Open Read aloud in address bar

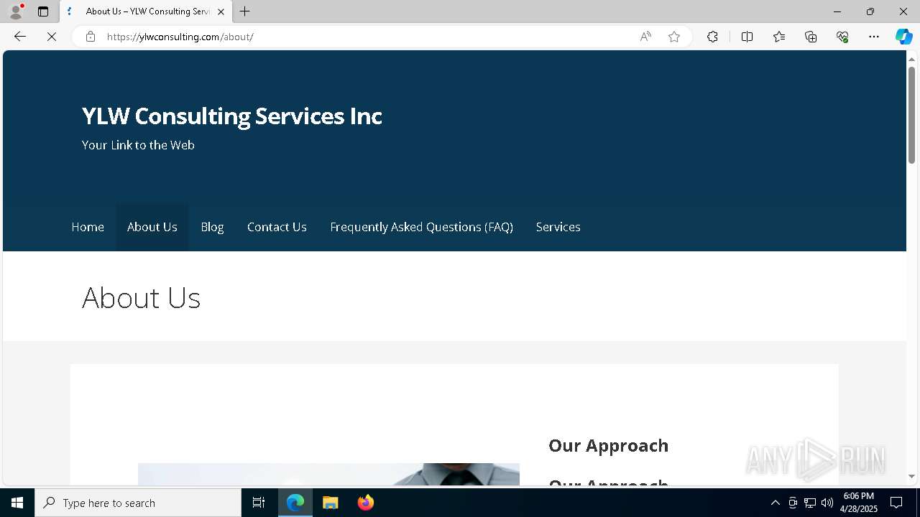pyautogui.click(x=645, y=37)
